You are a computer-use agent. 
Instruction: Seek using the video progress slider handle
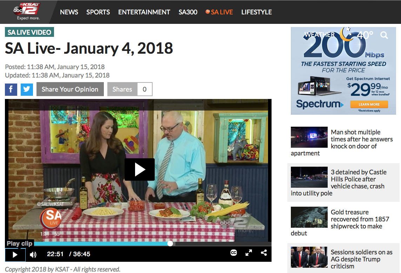170,244
